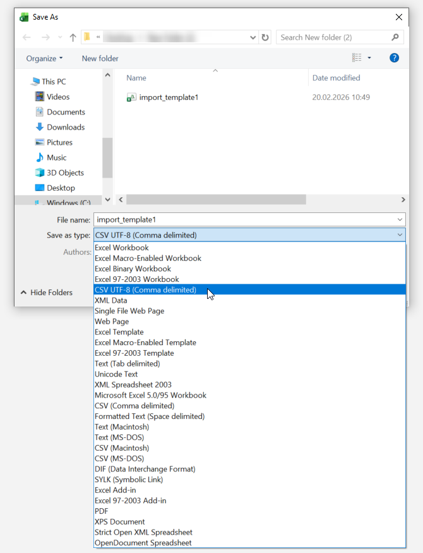This screenshot has height=553, width=423.
Task: Open the Documents folder
Action: pyautogui.click(x=60, y=112)
